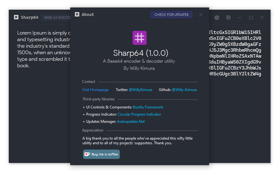Click the main window Sharp64 hash icon

click(x=16, y=17)
